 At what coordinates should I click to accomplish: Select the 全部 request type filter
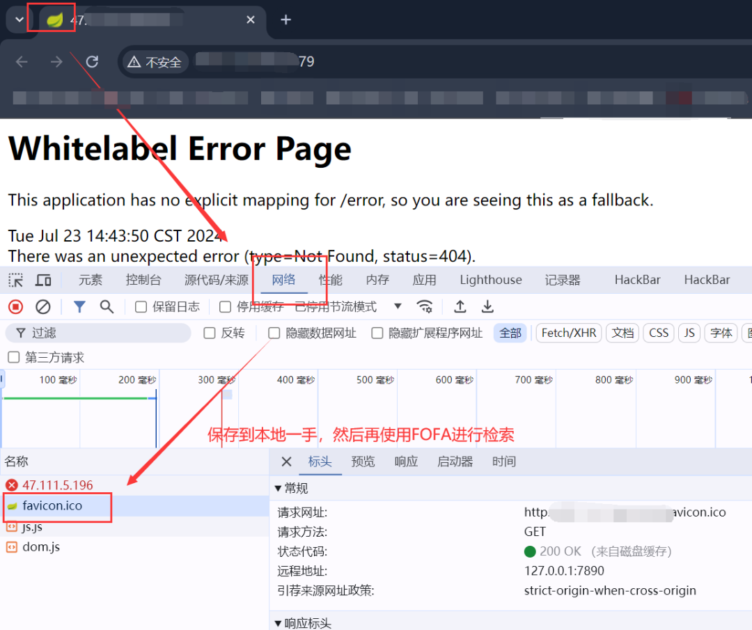click(x=510, y=333)
